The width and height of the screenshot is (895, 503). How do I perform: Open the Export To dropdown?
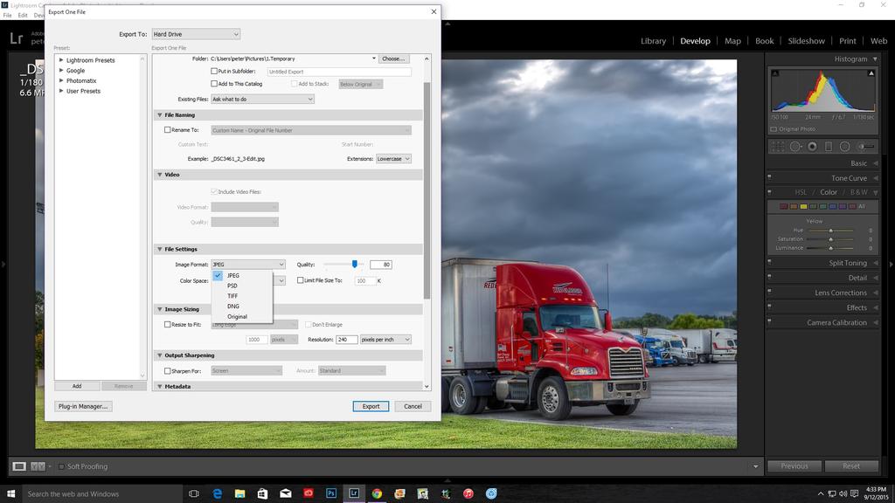pos(196,34)
